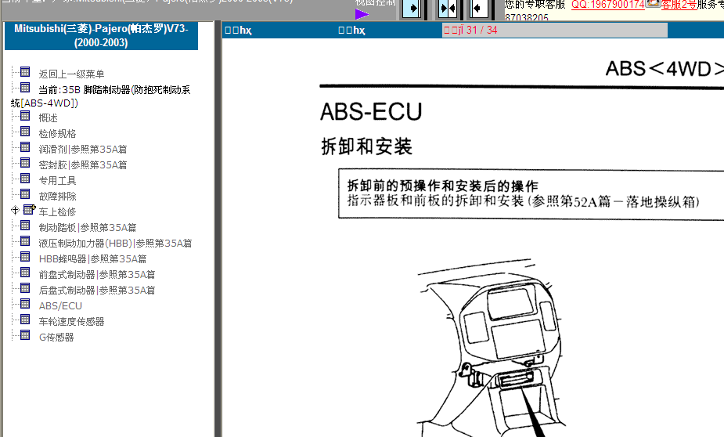Click the right-arrow pane layout icon

[x=412, y=9]
